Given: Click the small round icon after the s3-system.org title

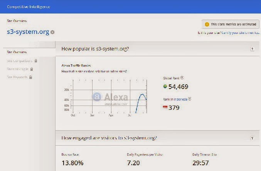Looking at the screenshot, I should pos(52,32).
